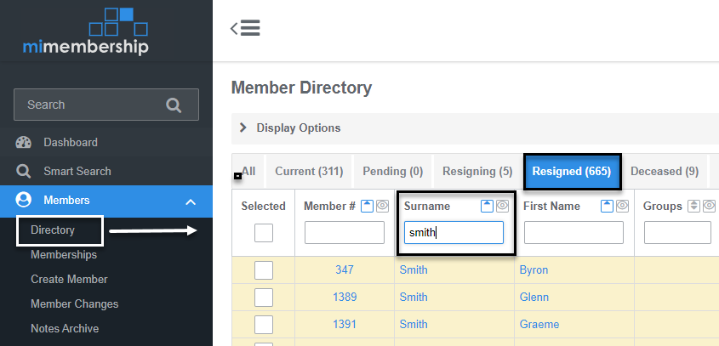Open the All tab

point(248,172)
